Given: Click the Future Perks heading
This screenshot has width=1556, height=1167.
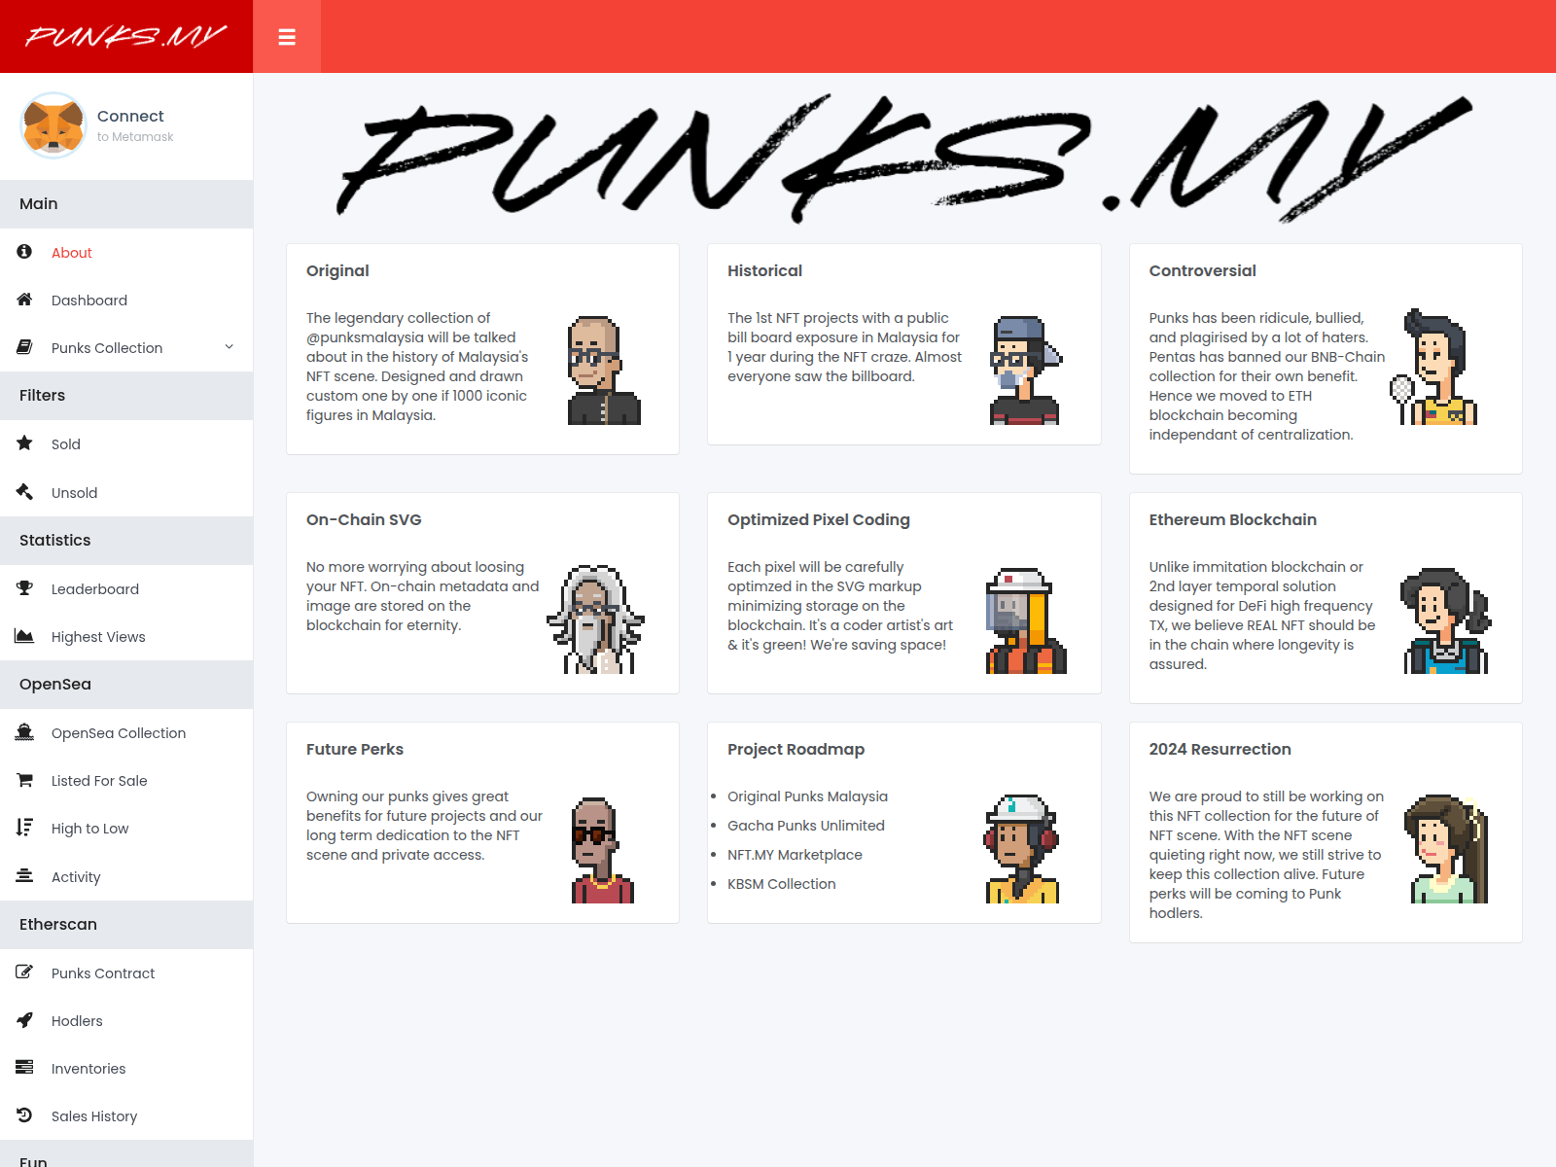Looking at the screenshot, I should [x=355, y=750].
